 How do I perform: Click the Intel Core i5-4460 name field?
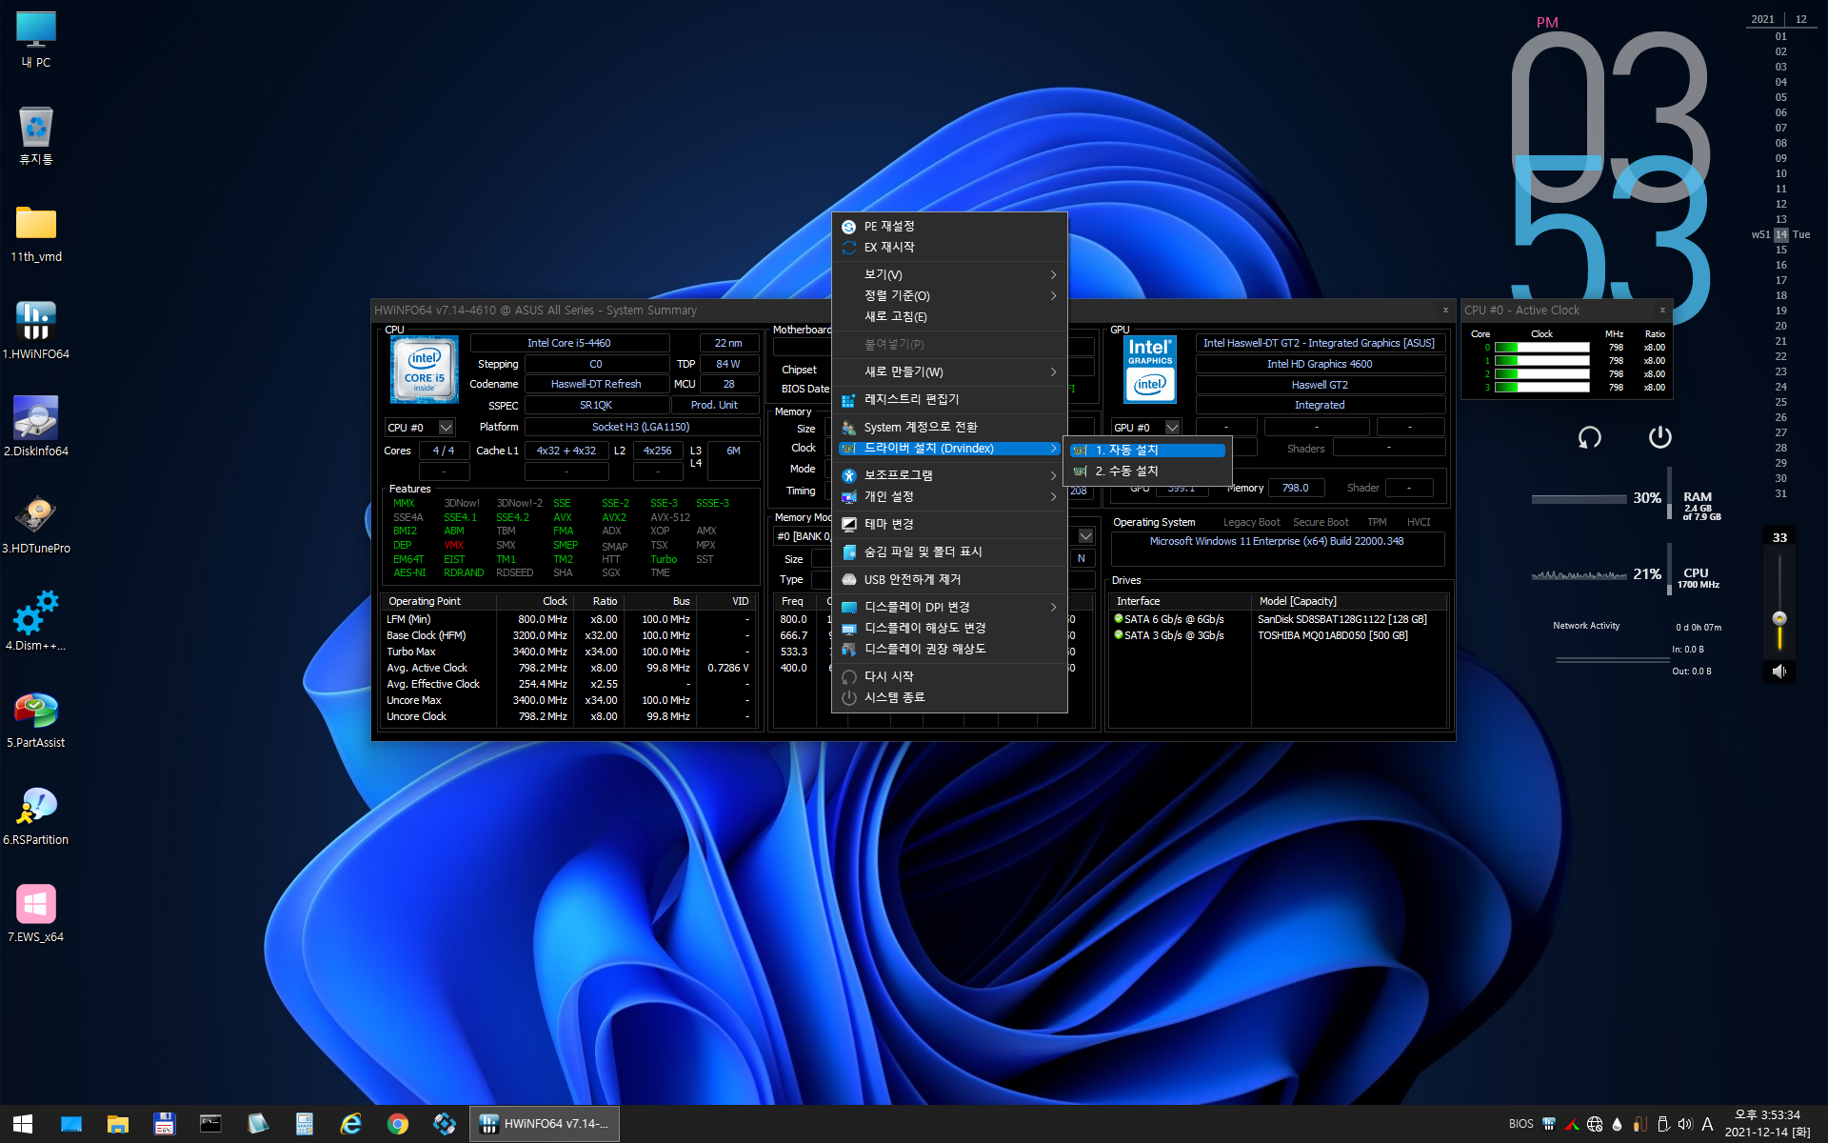click(x=569, y=343)
